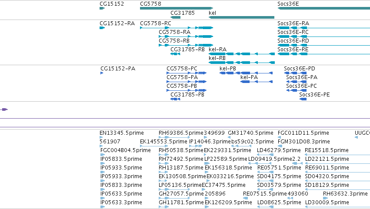Click the CG31785-PB protein label
The height and width of the screenshot is (209, 370).
point(187,95)
